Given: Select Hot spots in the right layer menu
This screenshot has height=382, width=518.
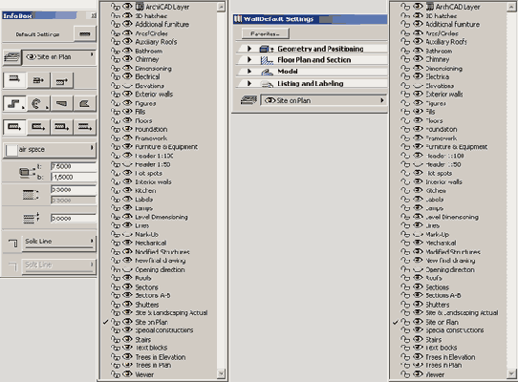Looking at the screenshot, I should pos(439,173).
